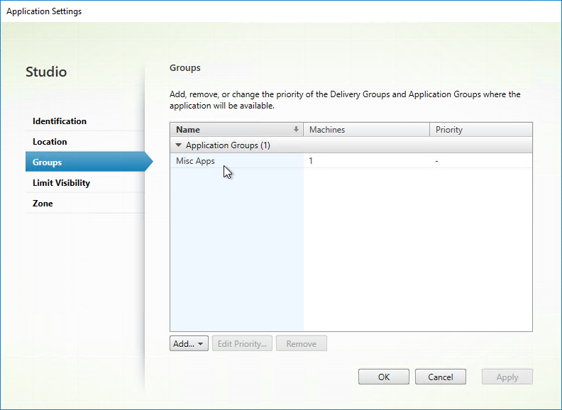Click the Machines column header
Screen dimensions: 562x410
point(366,130)
